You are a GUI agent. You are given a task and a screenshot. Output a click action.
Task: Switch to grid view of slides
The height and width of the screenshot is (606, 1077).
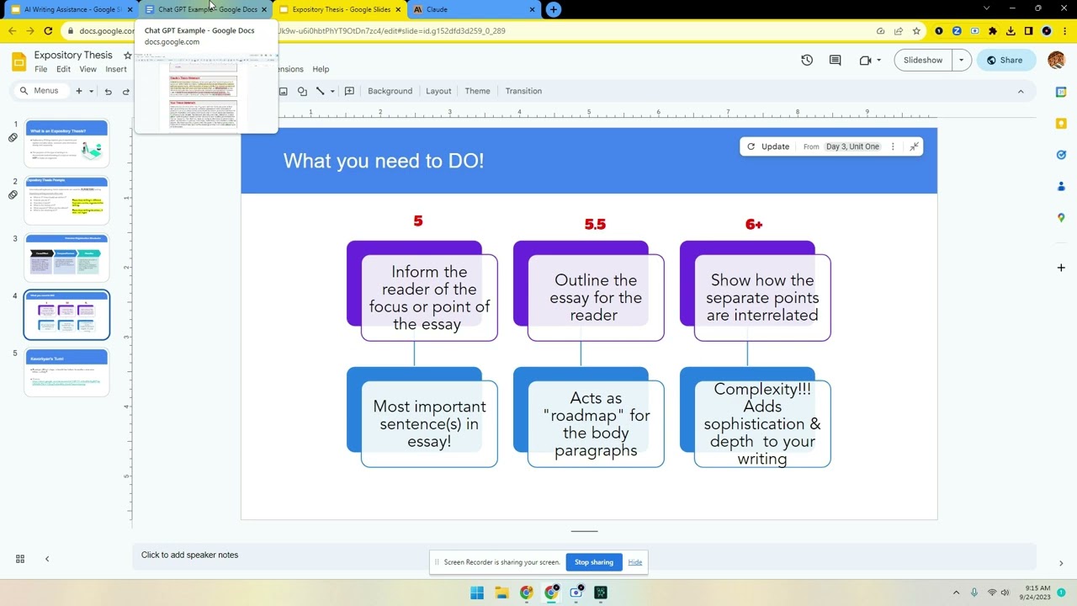point(20,559)
